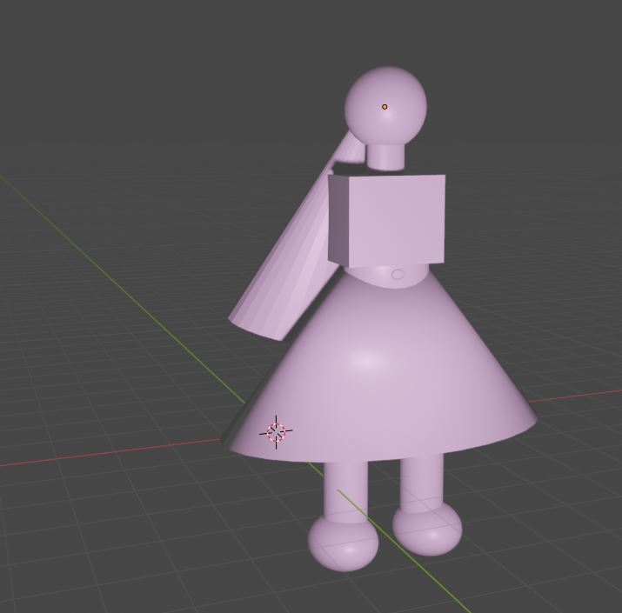Select the cube torso
This screenshot has height=613, width=622.
(387, 220)
